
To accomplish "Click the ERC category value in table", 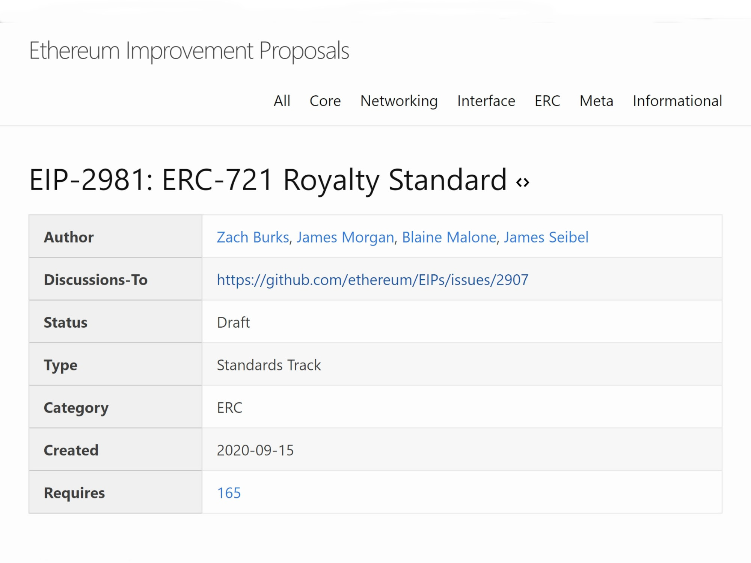I will 229,408.
